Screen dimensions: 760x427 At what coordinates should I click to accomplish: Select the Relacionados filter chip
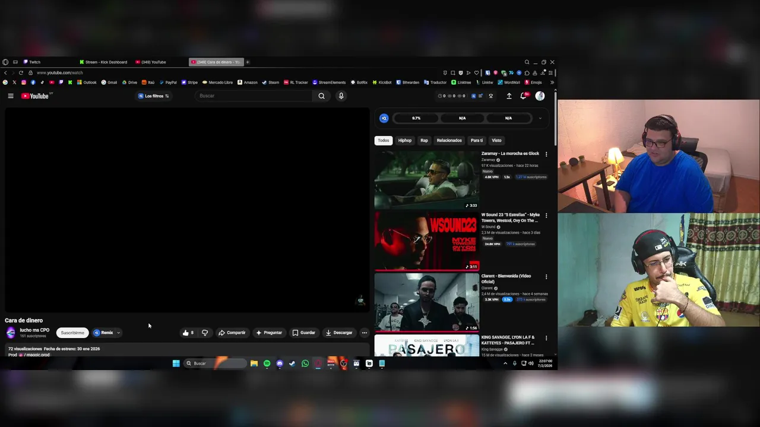point(449,141)
